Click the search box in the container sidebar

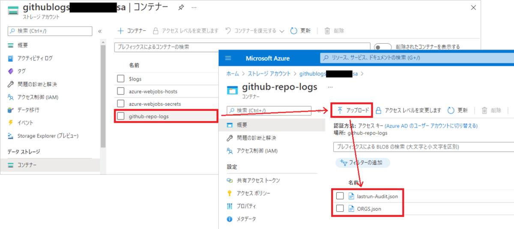269,111
